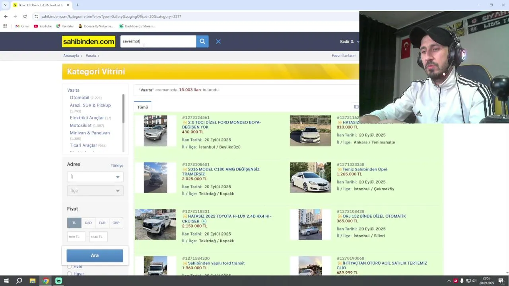Switch to the column list view icon

coord(356,107)
